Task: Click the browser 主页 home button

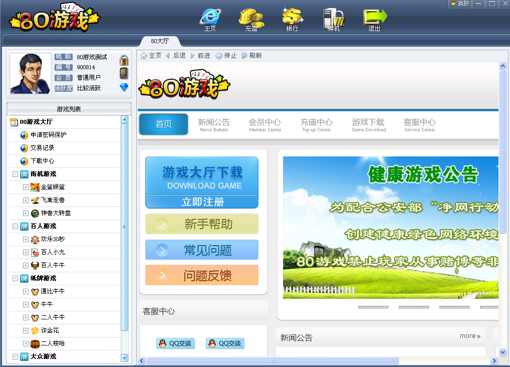Action: (x=151, y=56)
